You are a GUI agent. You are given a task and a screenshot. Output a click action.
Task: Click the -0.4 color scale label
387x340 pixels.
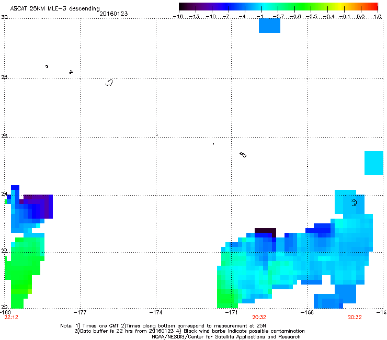pos(328,17)
